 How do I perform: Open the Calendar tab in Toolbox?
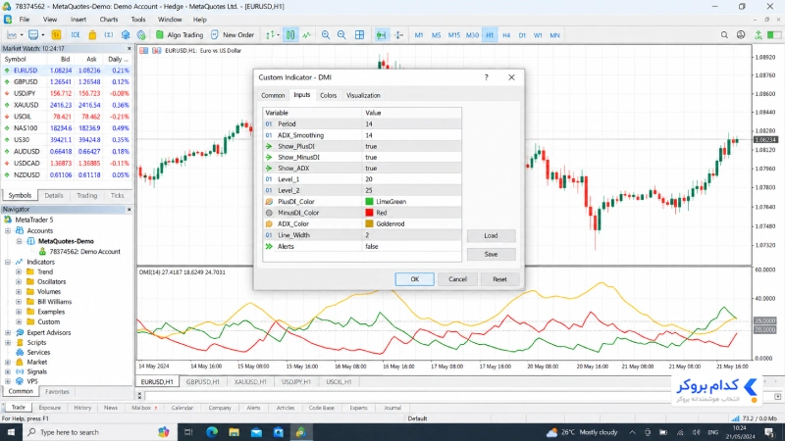pos(183,408)
